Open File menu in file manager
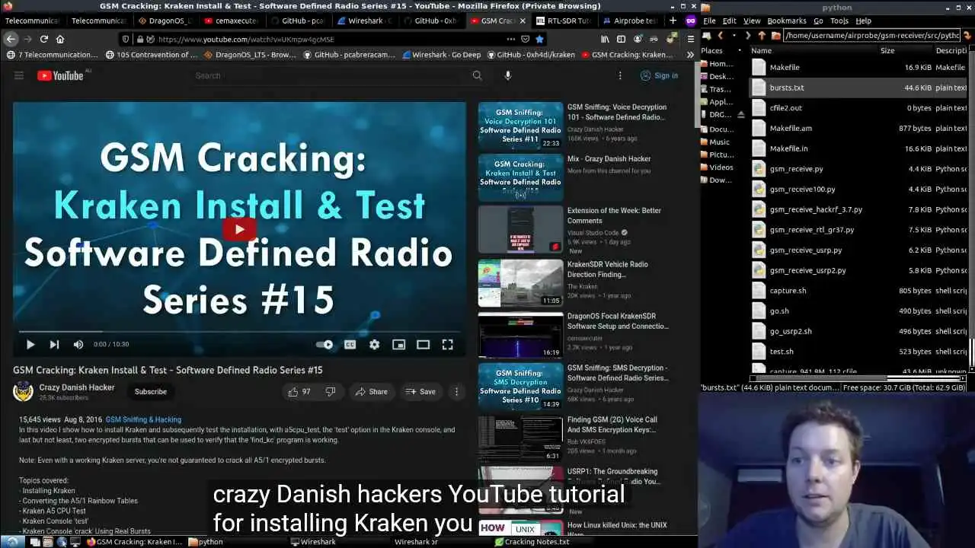Image resolution: width=975 pixels, height=548 pixels. pos(709,21)
